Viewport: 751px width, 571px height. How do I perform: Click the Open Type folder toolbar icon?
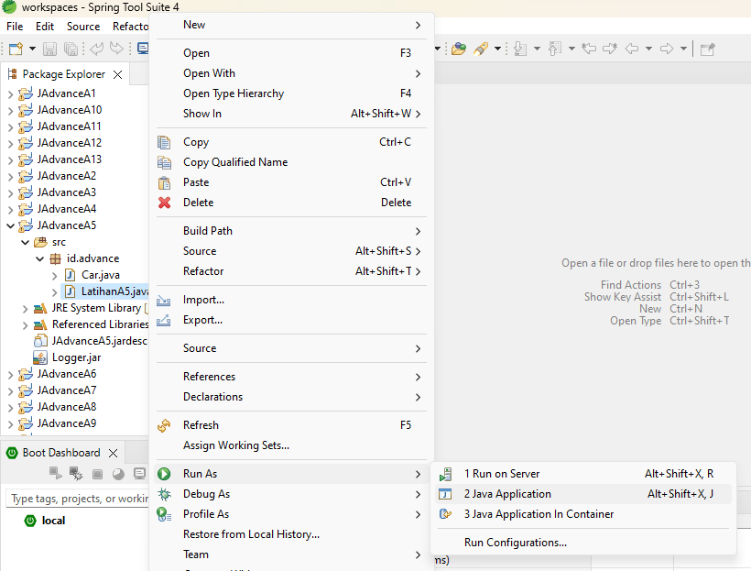(x=458, y=49)
